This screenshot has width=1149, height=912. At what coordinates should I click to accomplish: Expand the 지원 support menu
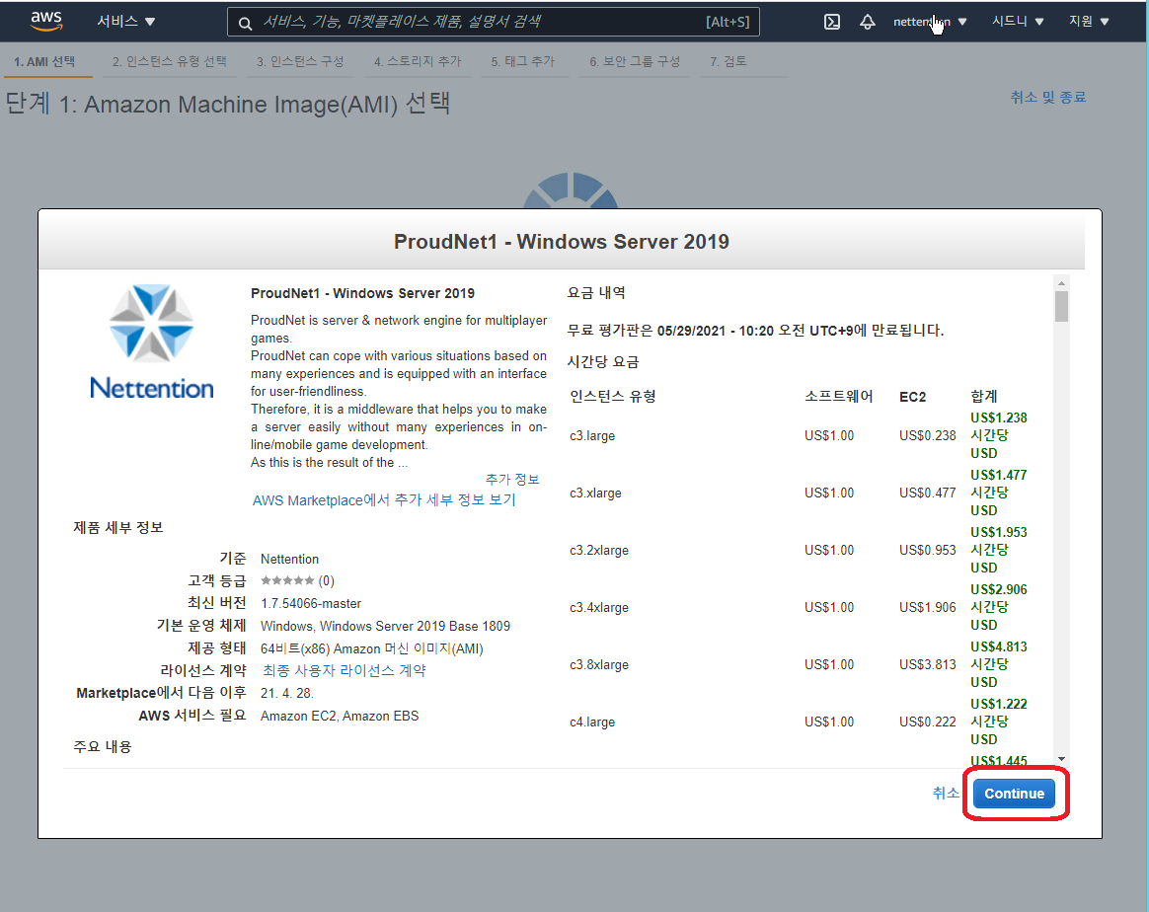coord(1089,22)
